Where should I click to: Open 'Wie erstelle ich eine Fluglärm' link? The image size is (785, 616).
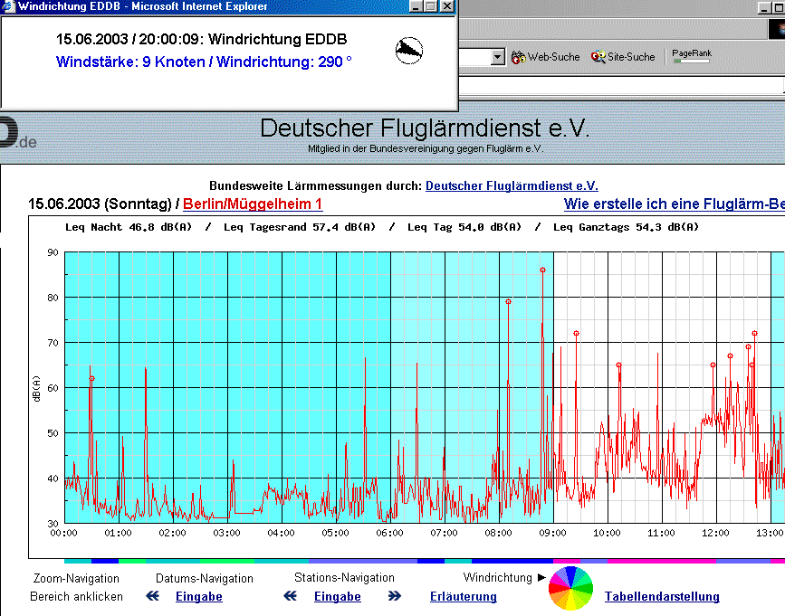(x=674, y=204)
